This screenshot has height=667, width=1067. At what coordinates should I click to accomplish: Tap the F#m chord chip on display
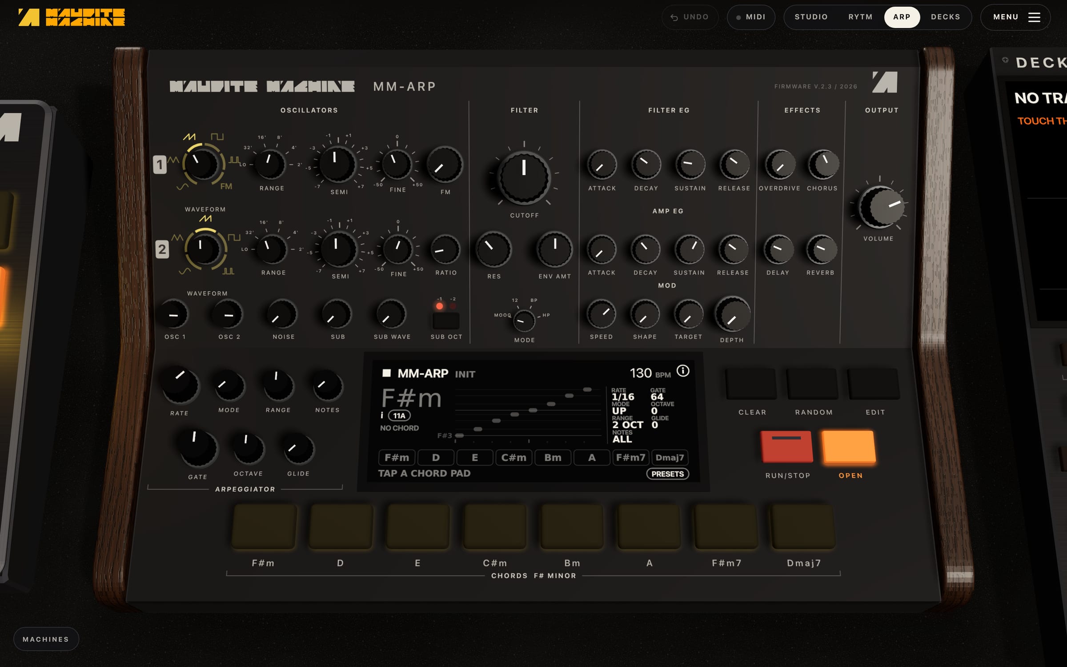click(397, 458)
